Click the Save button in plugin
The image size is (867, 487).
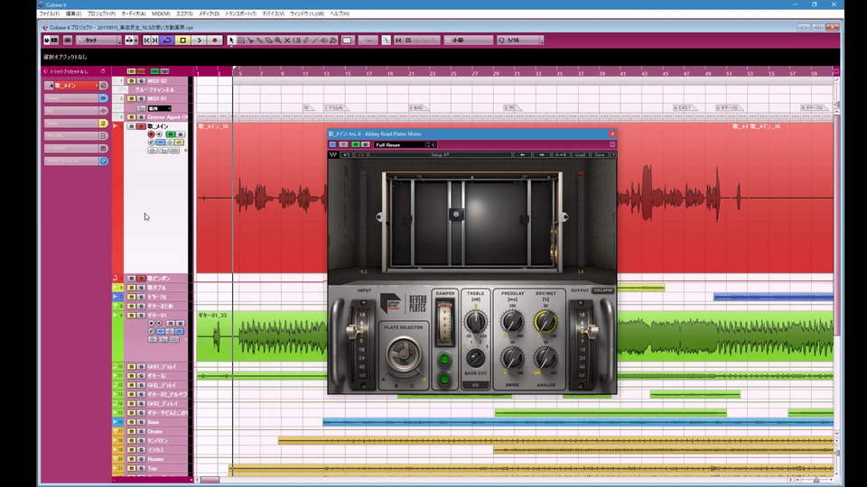pyautogui.click(x=600, y=155)
